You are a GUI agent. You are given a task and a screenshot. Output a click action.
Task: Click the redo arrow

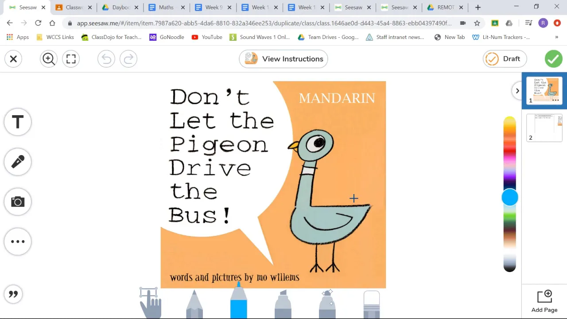128,59
